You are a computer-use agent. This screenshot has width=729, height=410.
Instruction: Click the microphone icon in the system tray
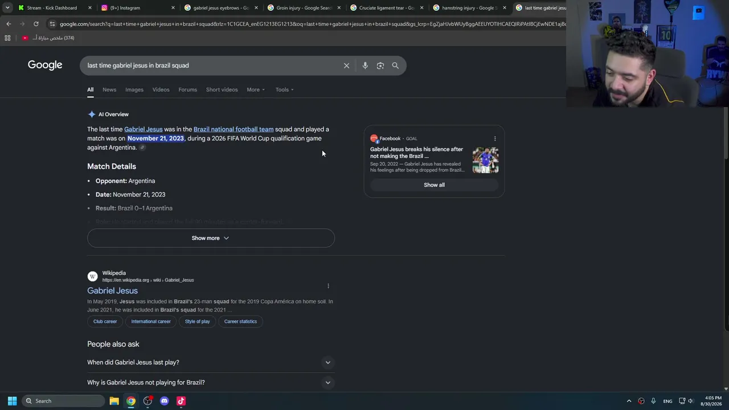(x=653, y=401)
